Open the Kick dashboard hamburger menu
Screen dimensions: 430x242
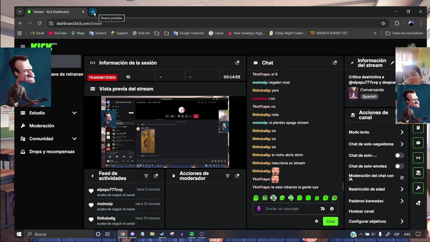tap(23, 46)
